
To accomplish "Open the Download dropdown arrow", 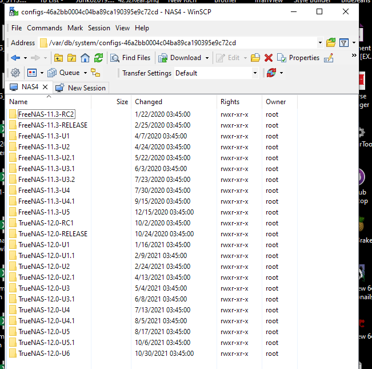I will pos(207,58).
